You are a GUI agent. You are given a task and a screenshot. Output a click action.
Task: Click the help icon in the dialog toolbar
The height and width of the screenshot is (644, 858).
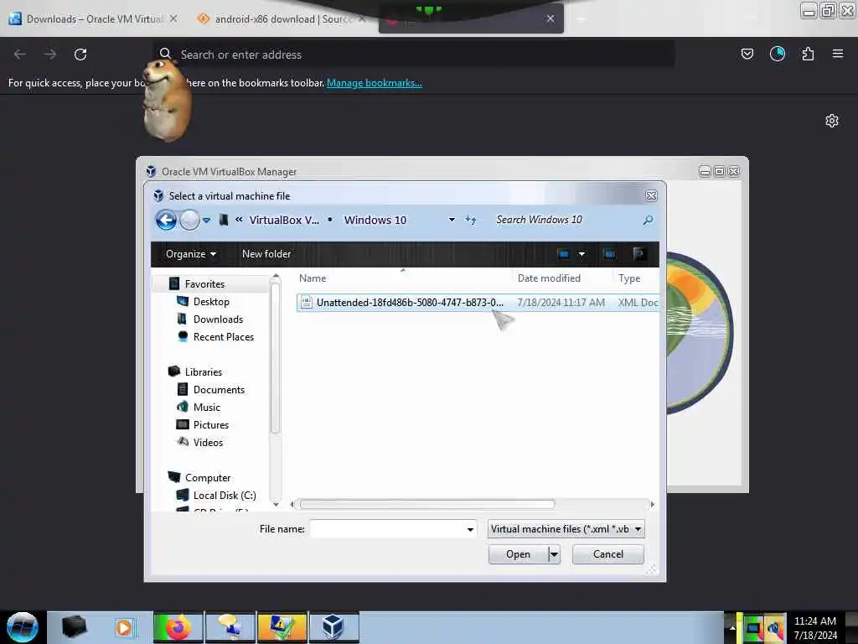coord(638,253)
